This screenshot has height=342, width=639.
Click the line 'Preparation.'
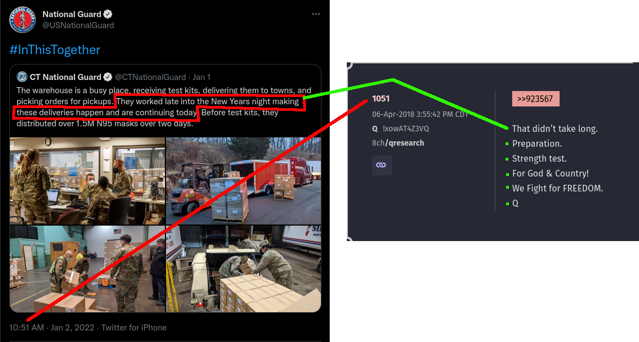(x=536, y=143)
